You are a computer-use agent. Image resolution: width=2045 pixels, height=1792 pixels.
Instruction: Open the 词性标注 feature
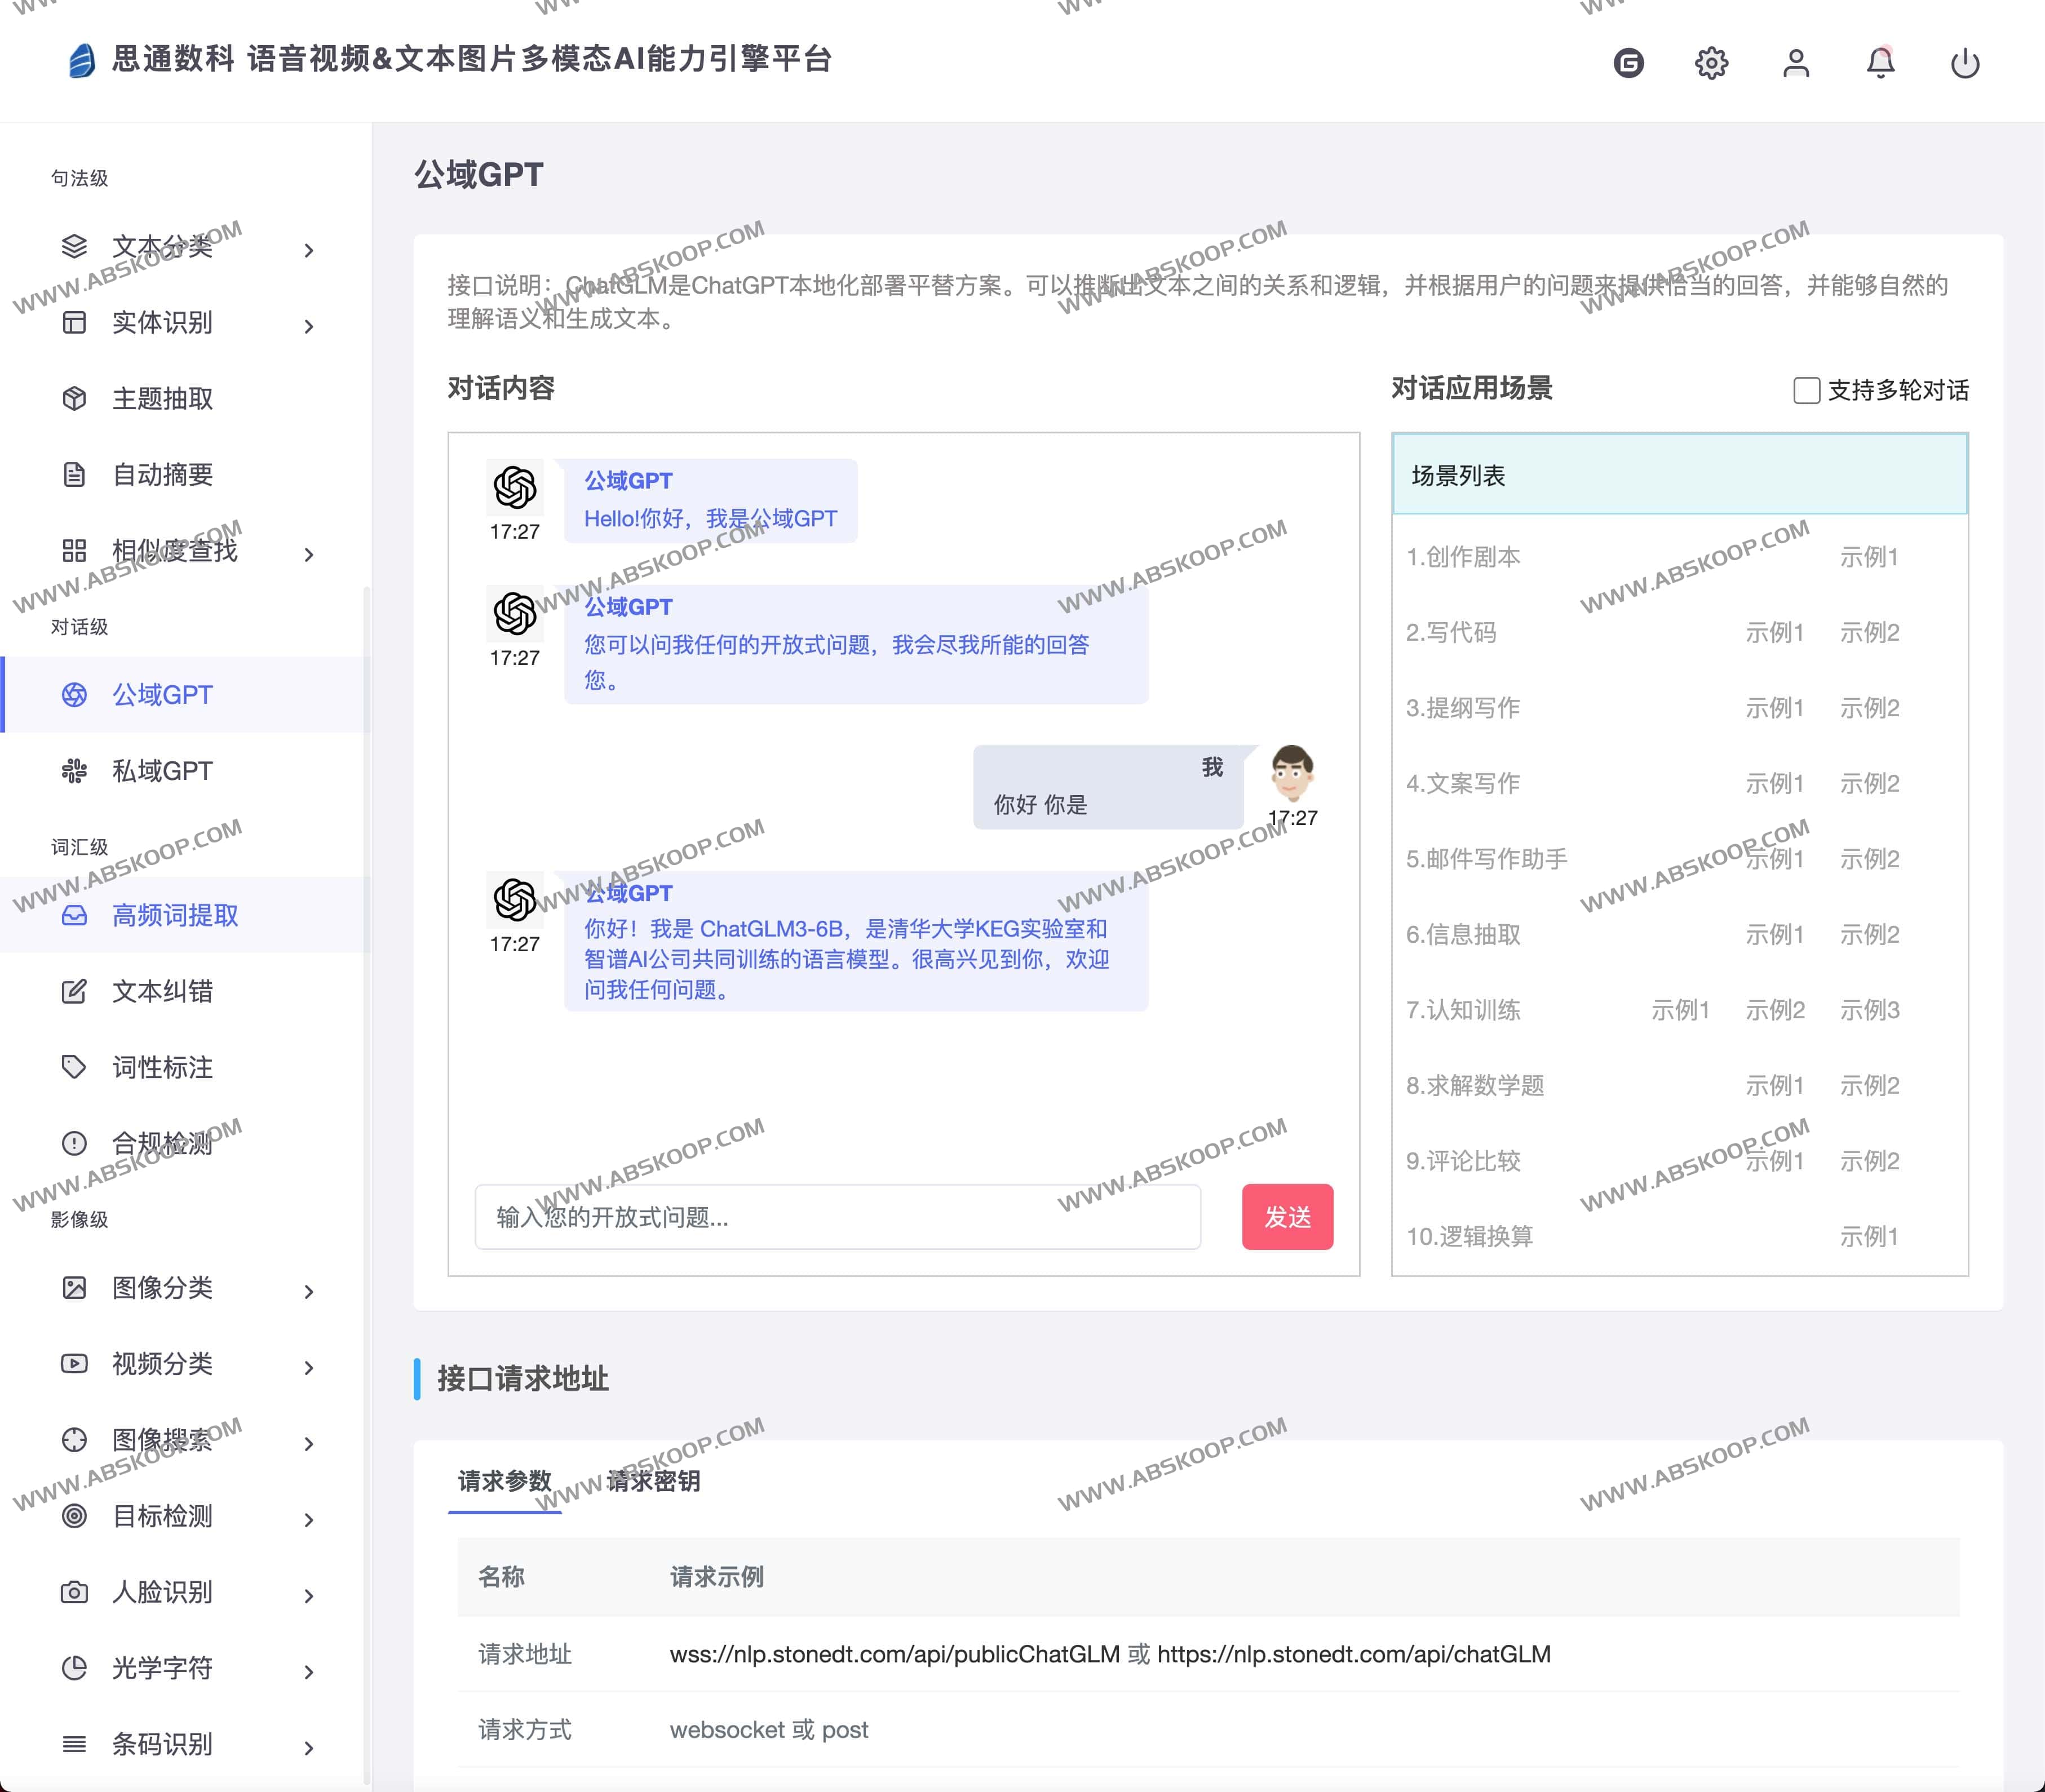pos(162,1067)
